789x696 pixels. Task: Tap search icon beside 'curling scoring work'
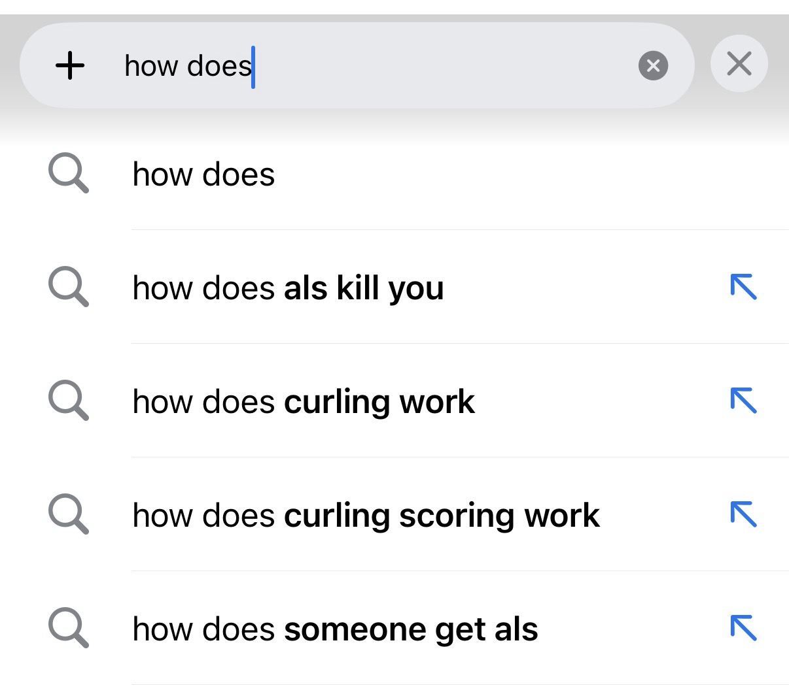click(68, 516)
